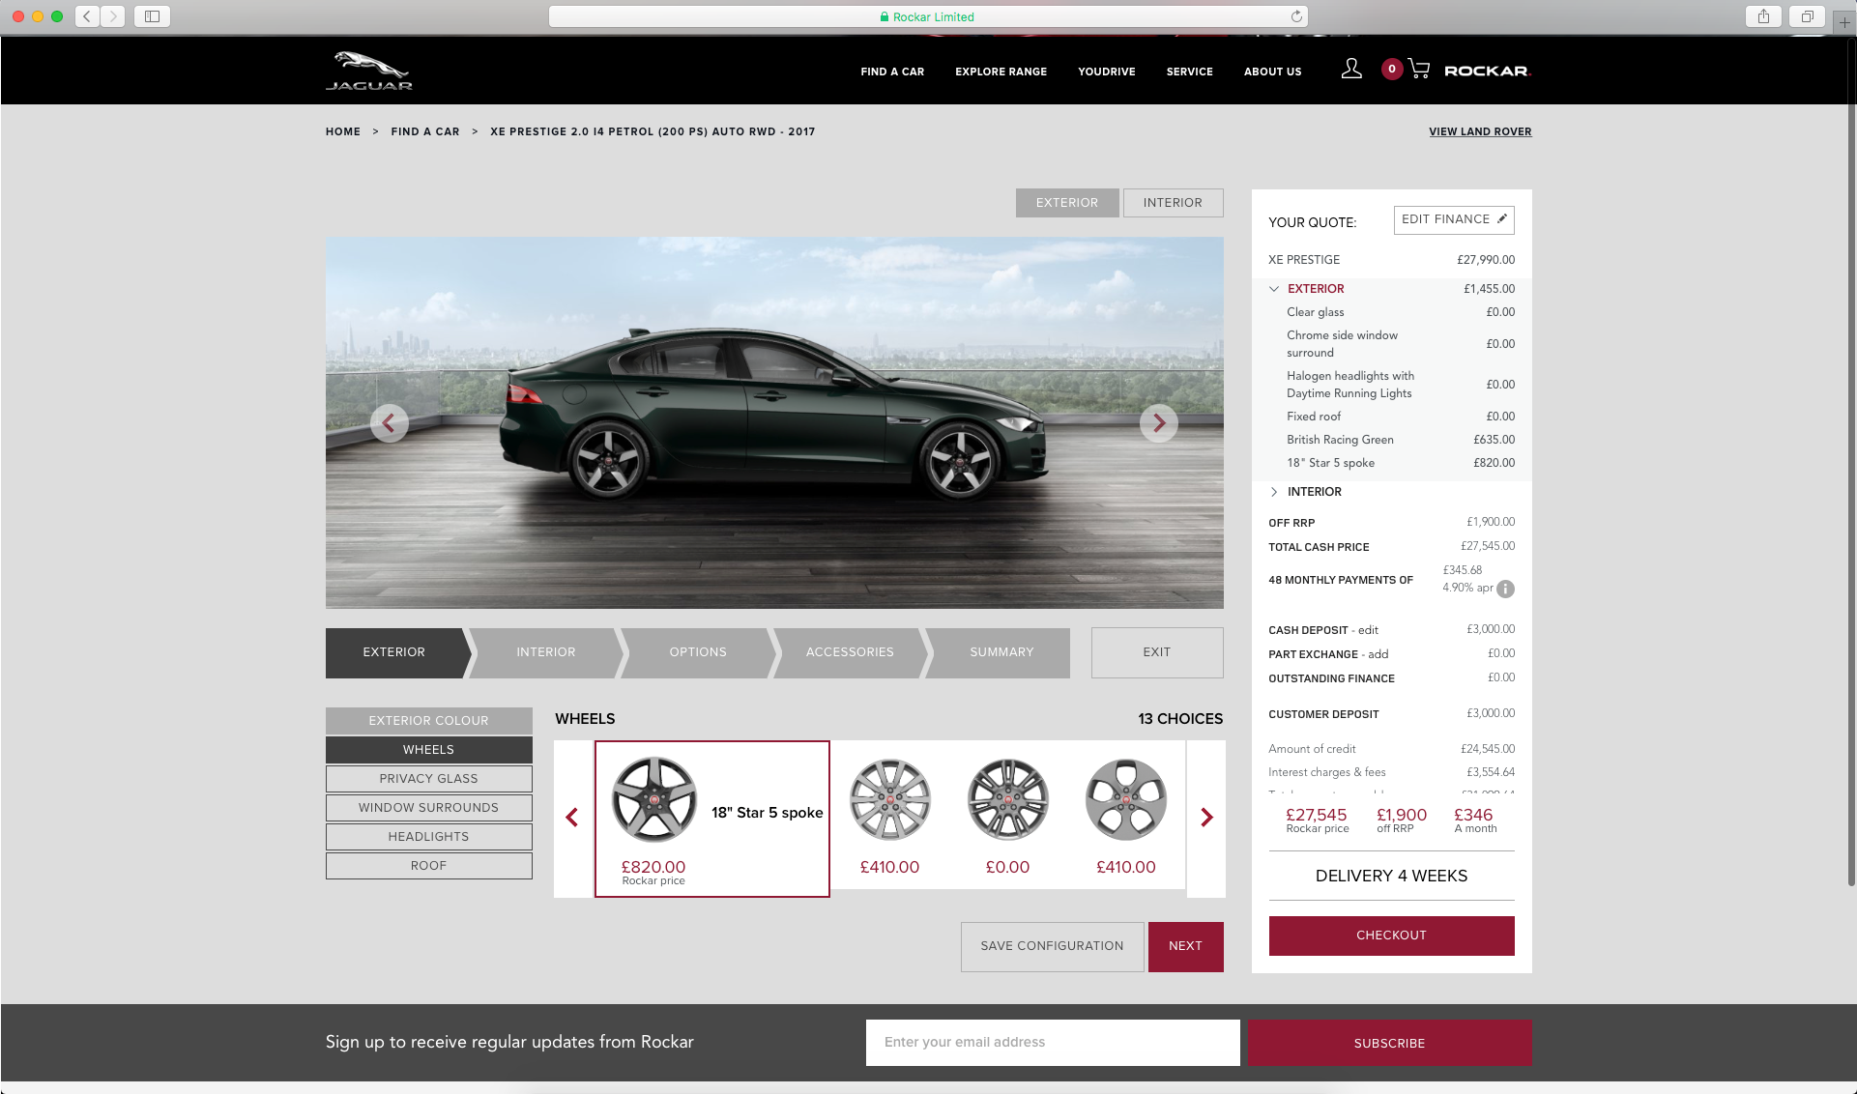
Task: Show previous car image with left arrow
Action: pos(389,422)
